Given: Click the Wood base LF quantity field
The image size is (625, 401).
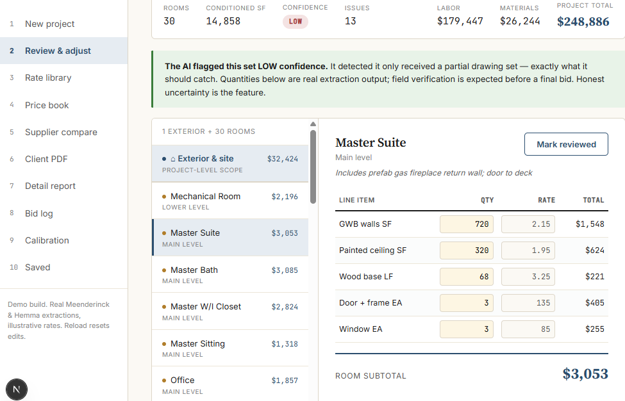Looking at the screenshot, I should click(467, 277).
